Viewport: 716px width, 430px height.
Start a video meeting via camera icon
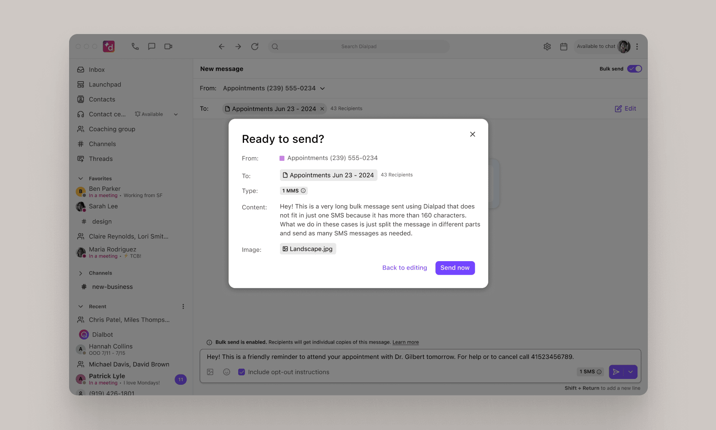coord(168,46)
